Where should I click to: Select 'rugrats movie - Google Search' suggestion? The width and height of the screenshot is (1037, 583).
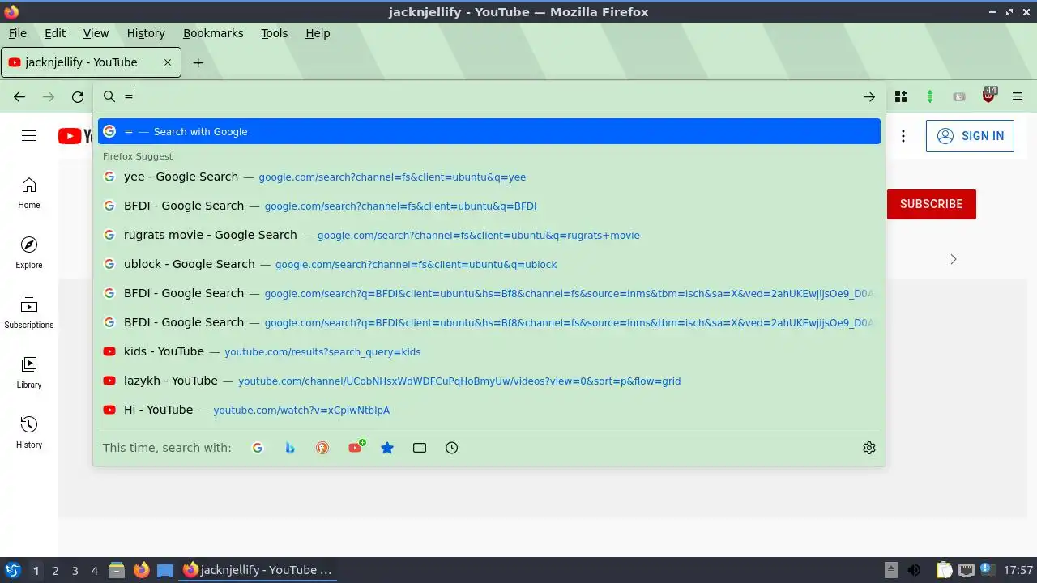489,235
